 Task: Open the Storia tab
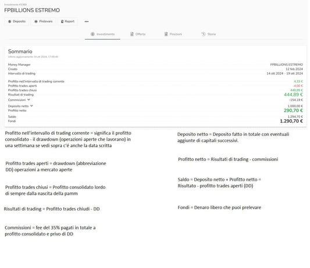[208, 34]
